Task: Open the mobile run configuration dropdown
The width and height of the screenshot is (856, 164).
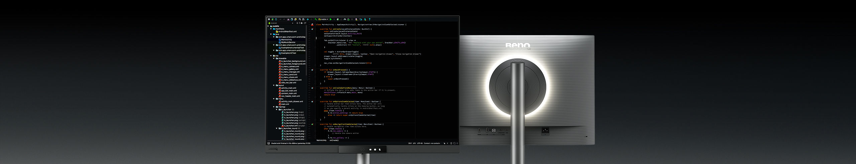Action: [323, 19]
